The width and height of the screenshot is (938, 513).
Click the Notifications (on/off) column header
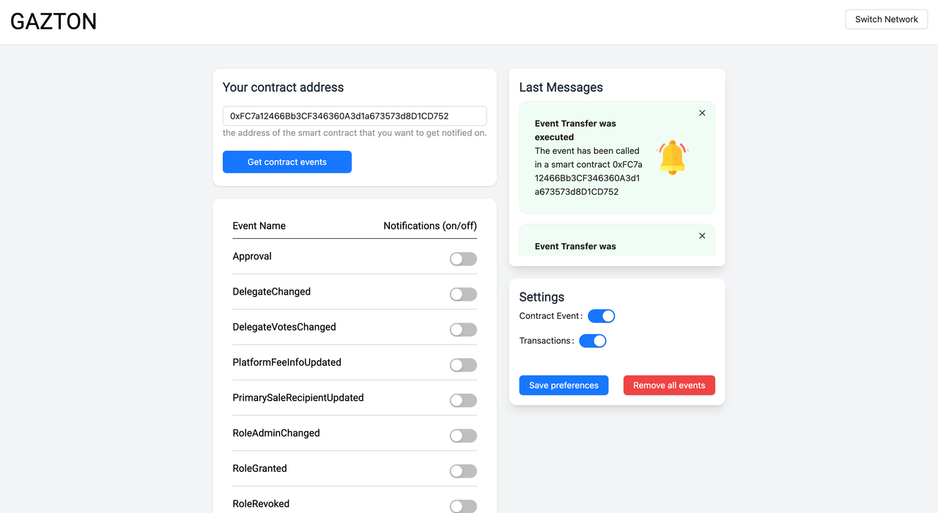430,226
